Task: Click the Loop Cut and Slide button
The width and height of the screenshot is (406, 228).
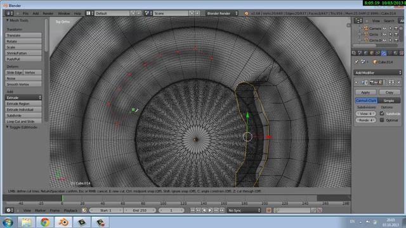Action: coord(23,121)
